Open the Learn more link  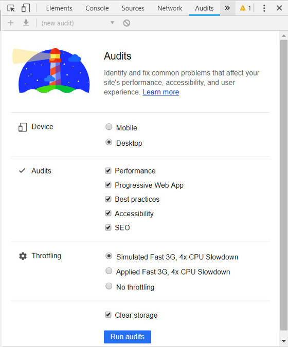point(161,92)
